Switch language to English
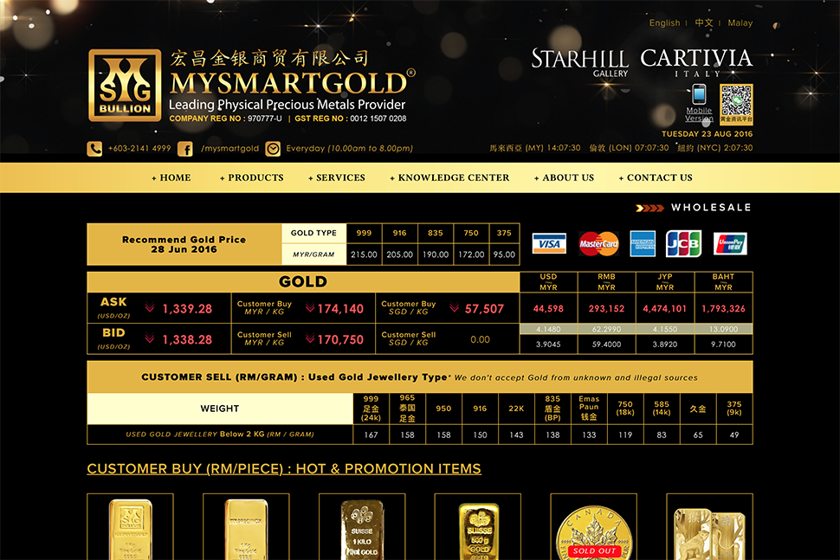840x560 pixels. [x=664, y=23]
